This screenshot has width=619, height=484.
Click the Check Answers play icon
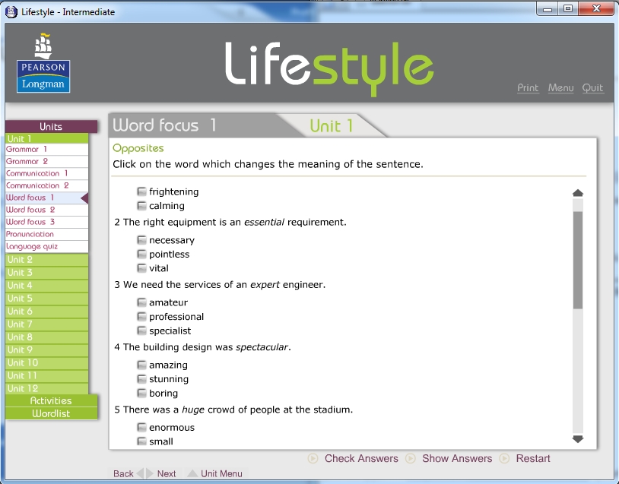[x=313, y=458]
